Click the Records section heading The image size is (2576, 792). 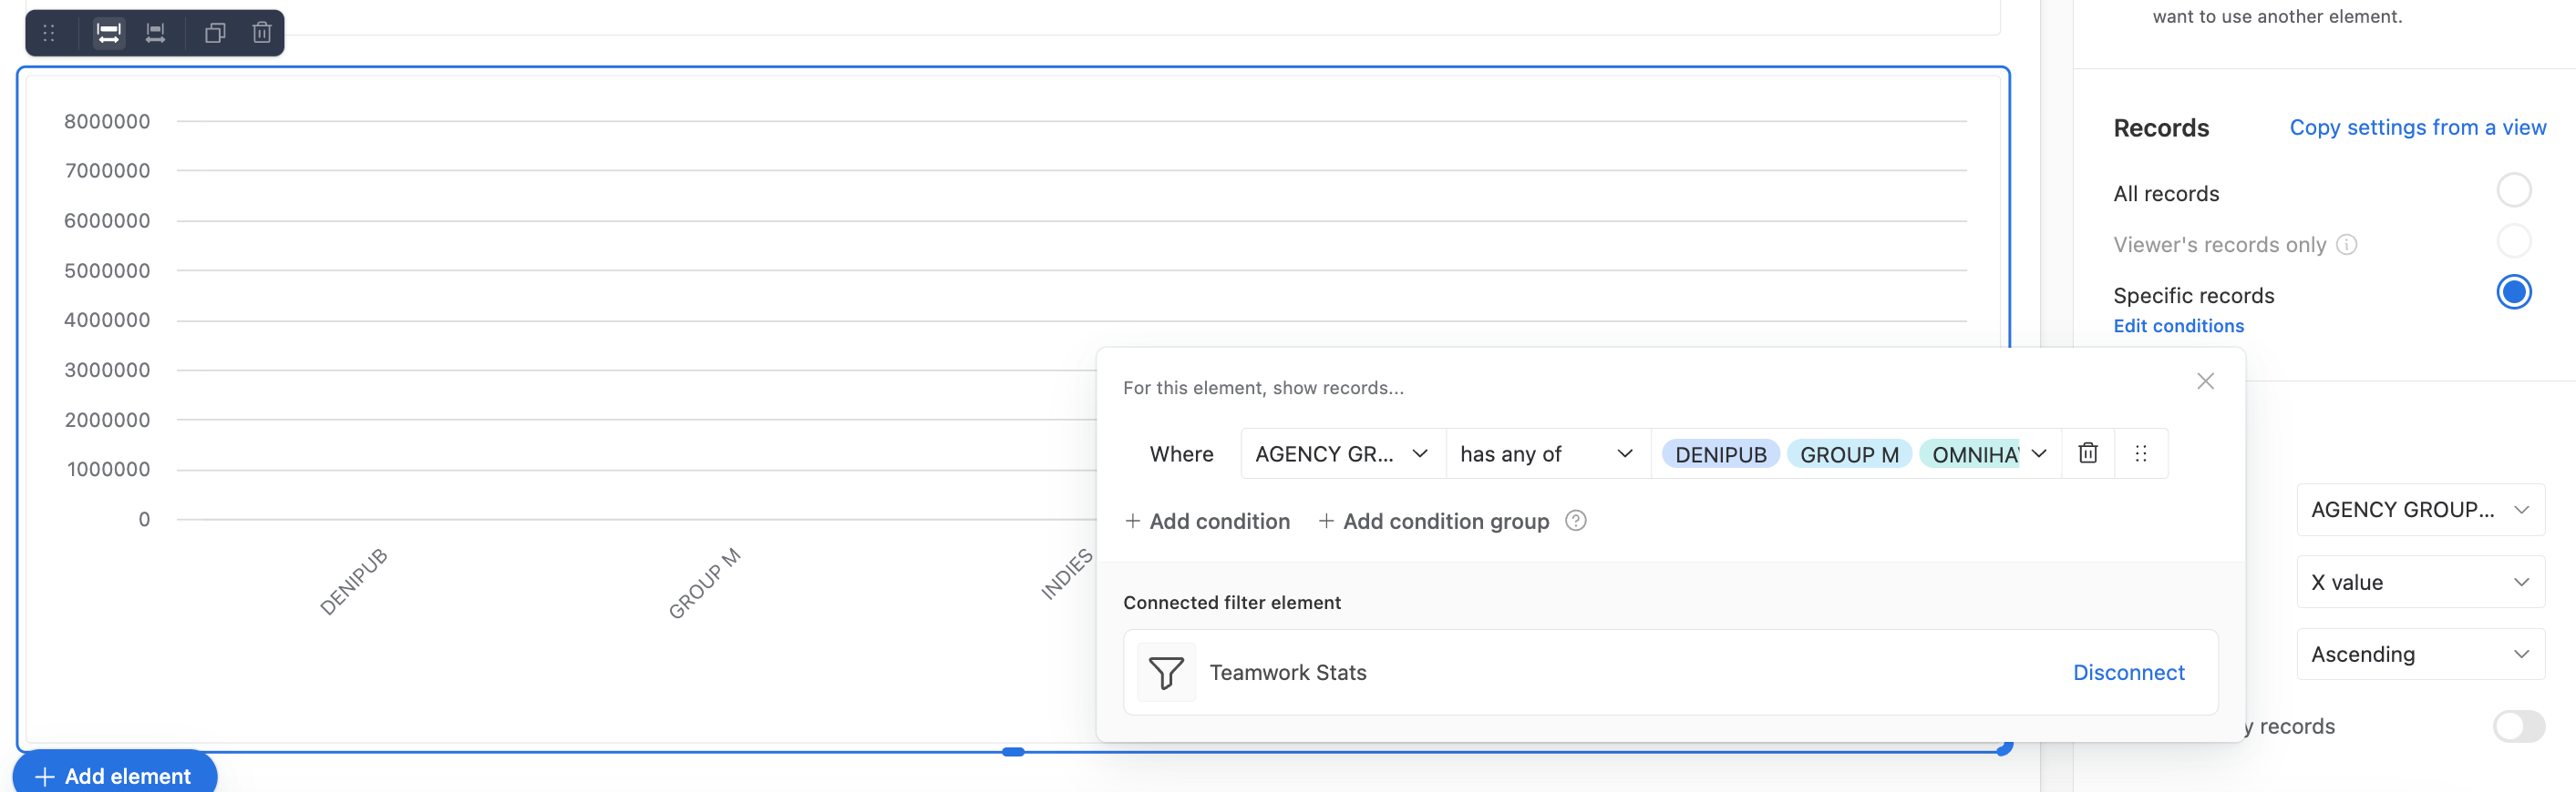tap(2160, 127)
